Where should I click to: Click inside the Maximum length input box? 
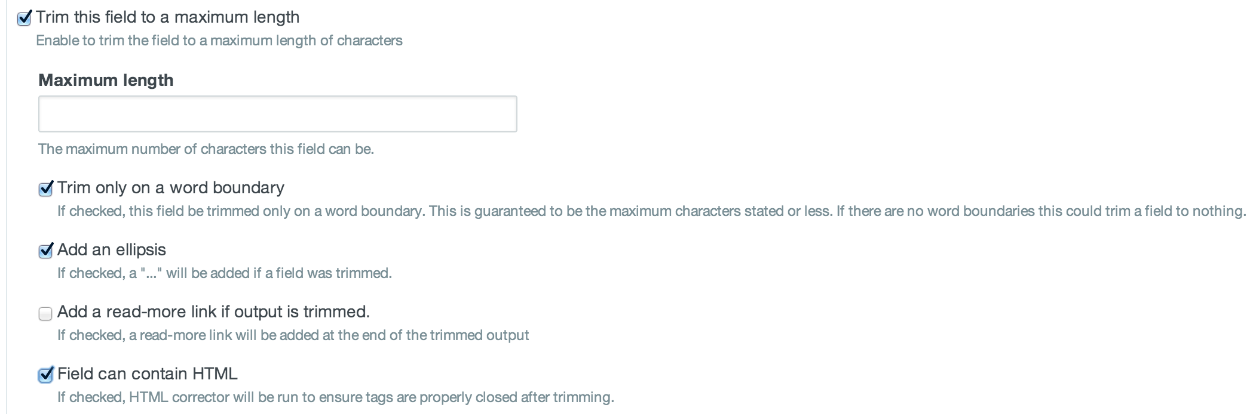tap(277, 113)
